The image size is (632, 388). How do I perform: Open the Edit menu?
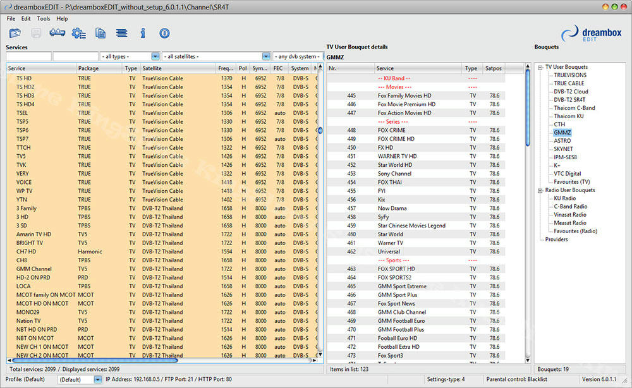point(26,18)
